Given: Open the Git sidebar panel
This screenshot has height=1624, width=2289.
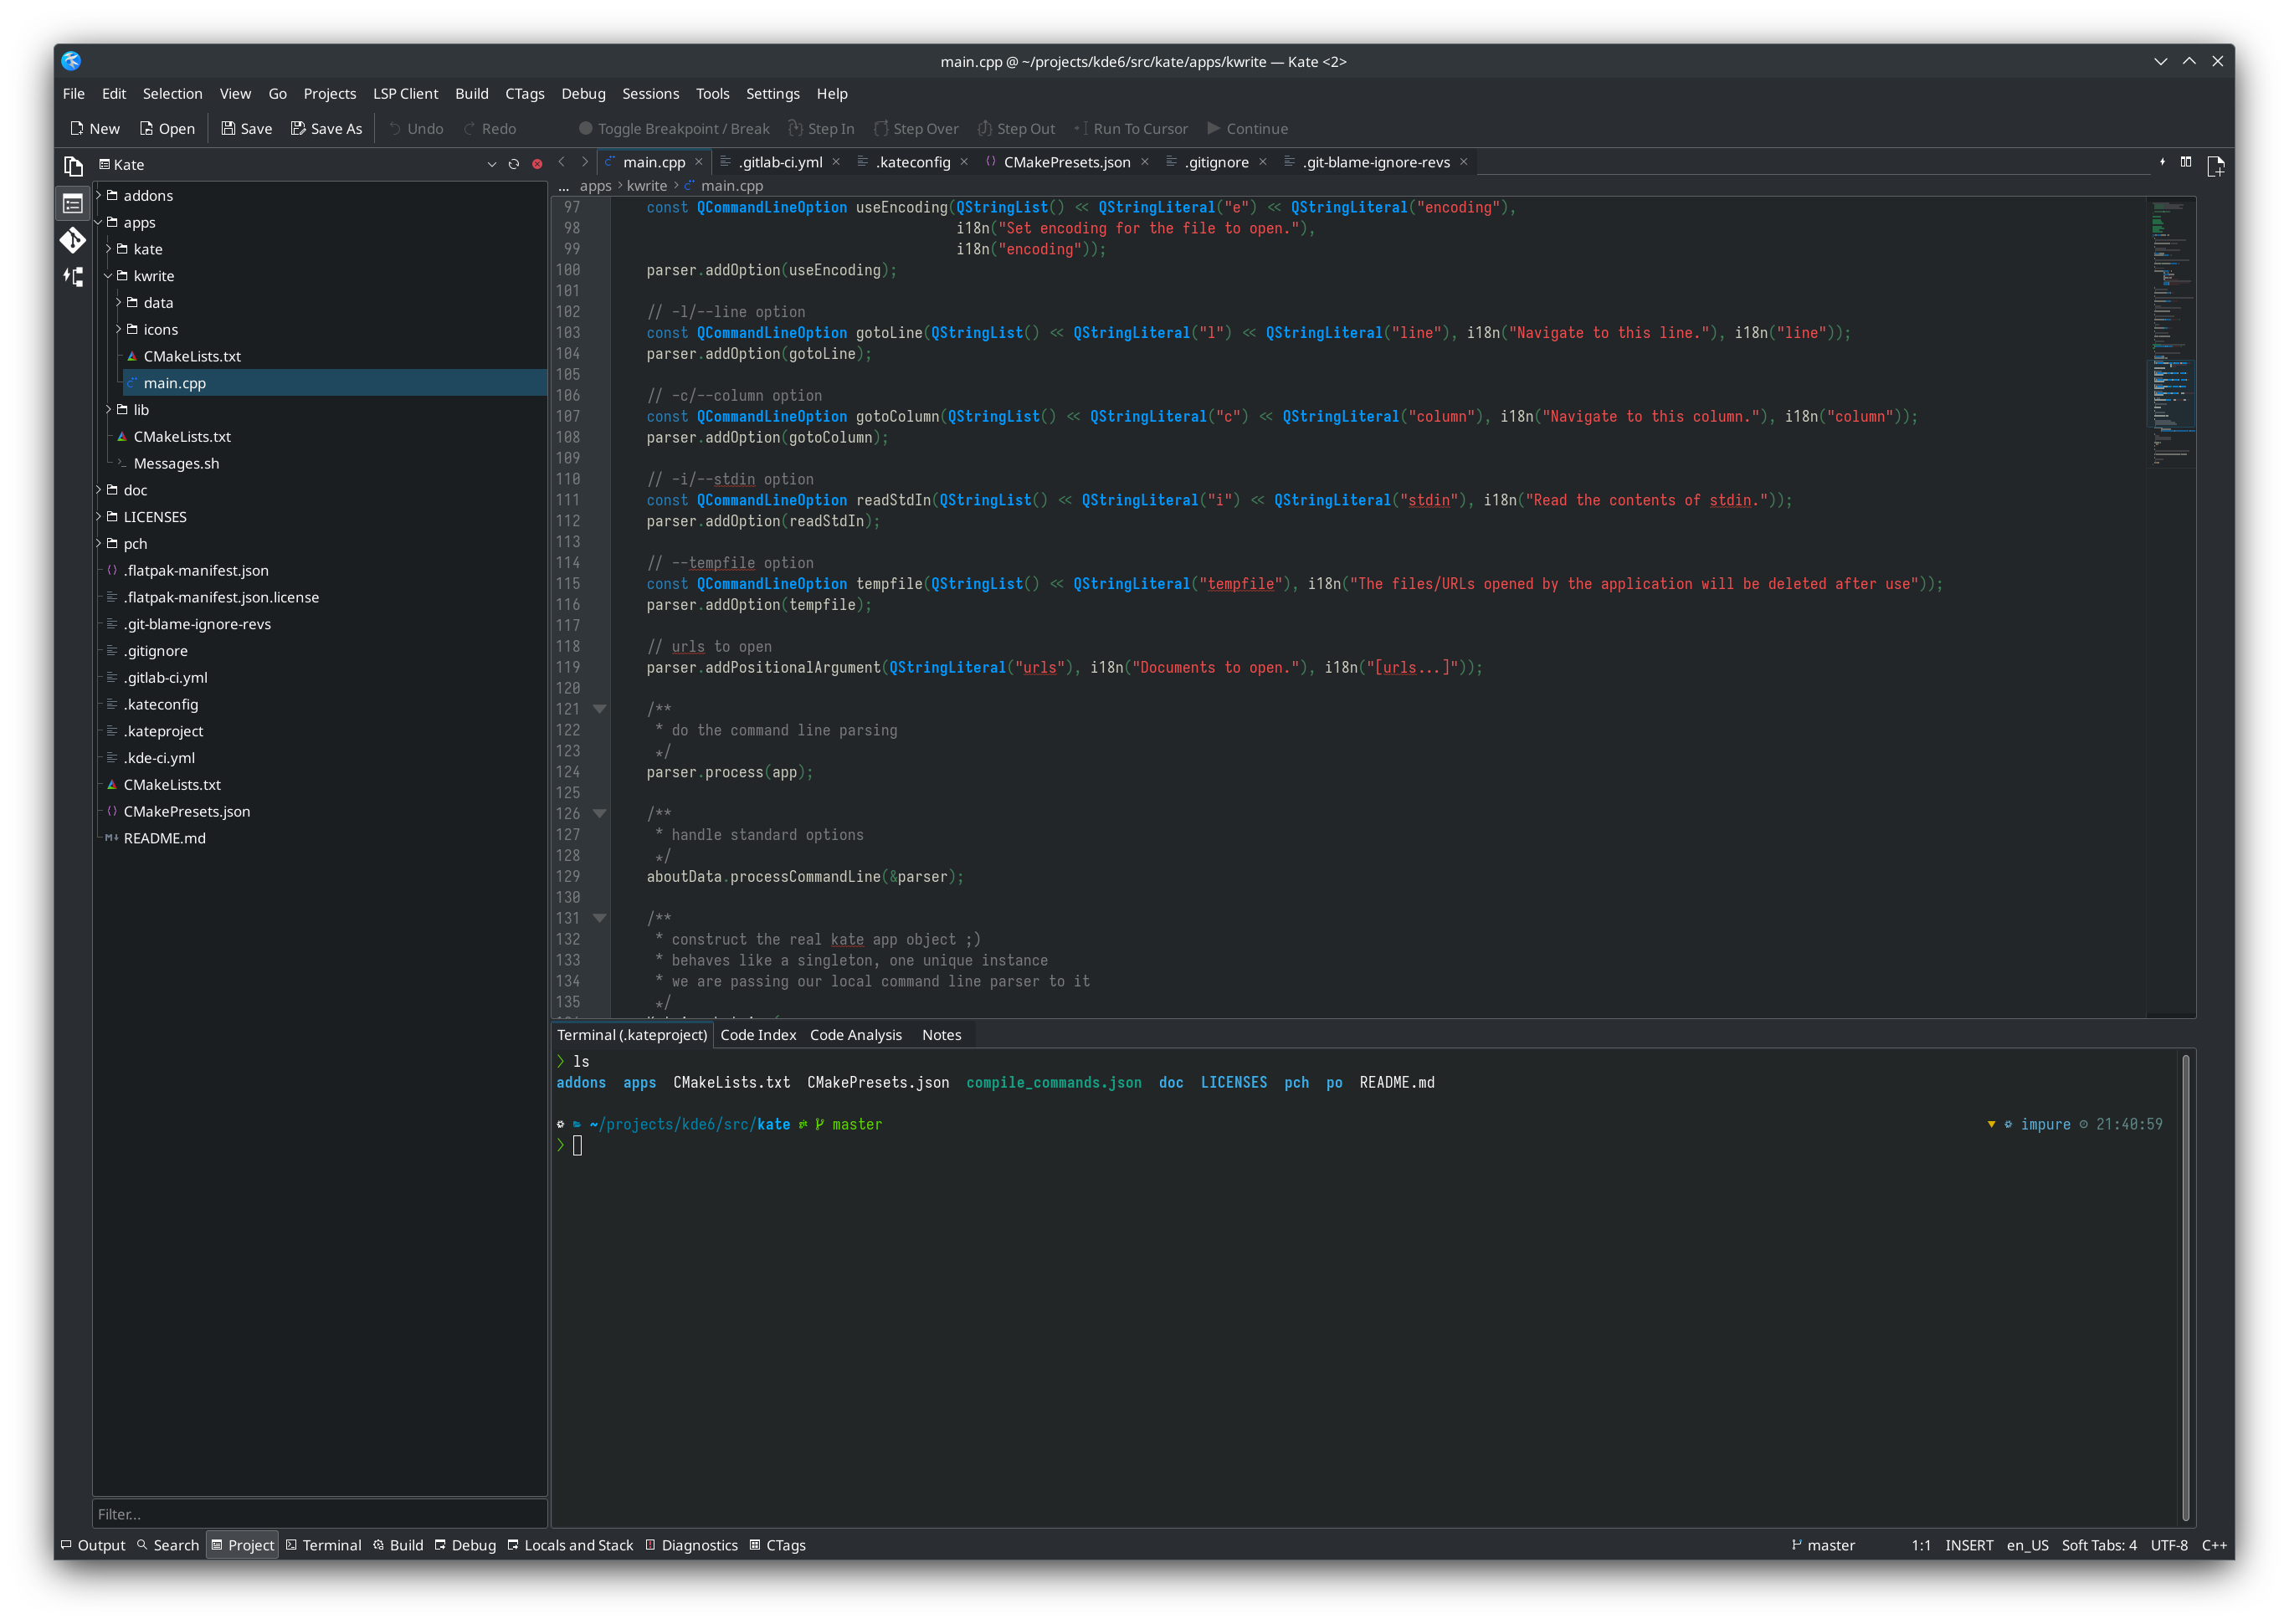Looking at the screenshot, I should coord(73,240).
